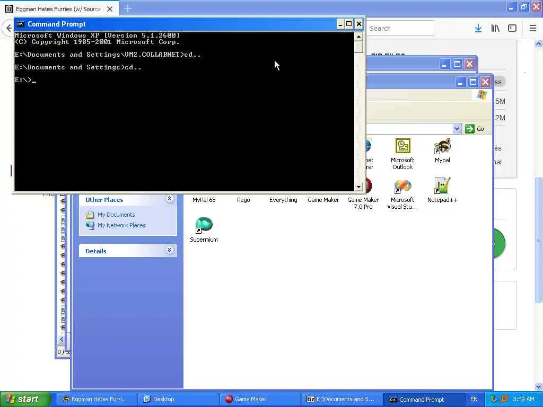Screen dimensions: 543x407
Task: Open a new browser tab with plus
Action: [x=128, y=8]
